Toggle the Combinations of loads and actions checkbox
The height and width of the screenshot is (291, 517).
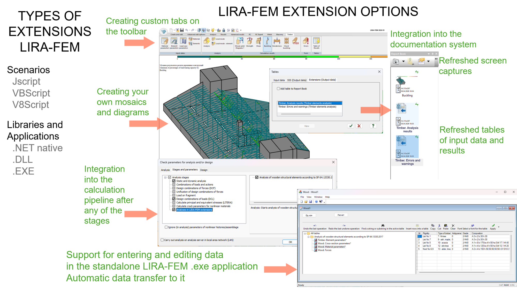coord(174,185)
